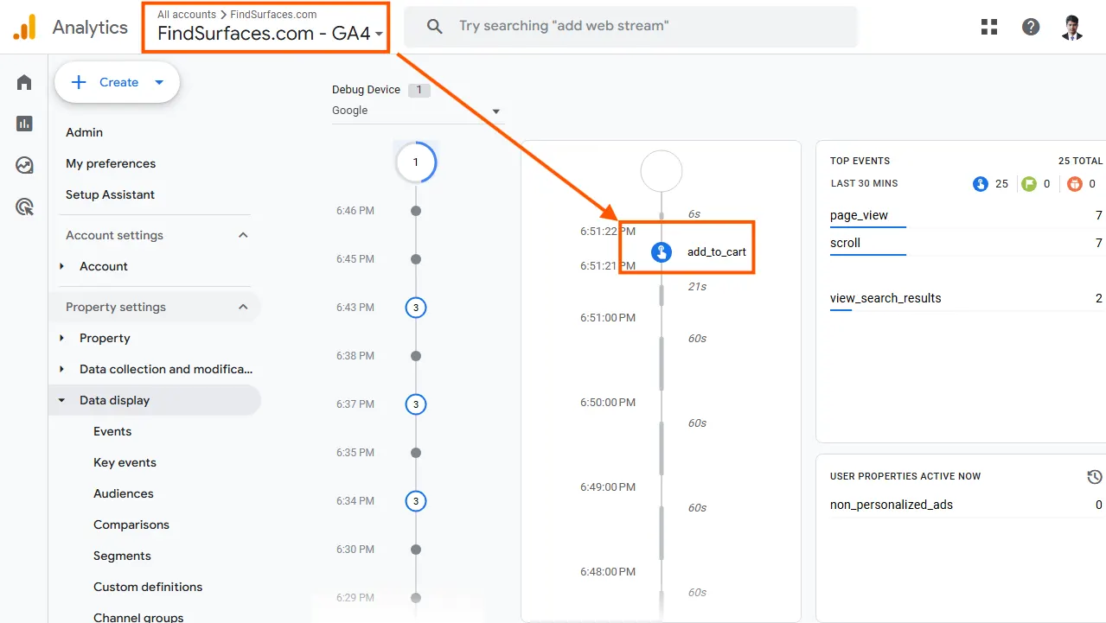The height and width of the screenshot is (623, 1106).
Task: Expand the Account tree item
Action: coord(61,266)
